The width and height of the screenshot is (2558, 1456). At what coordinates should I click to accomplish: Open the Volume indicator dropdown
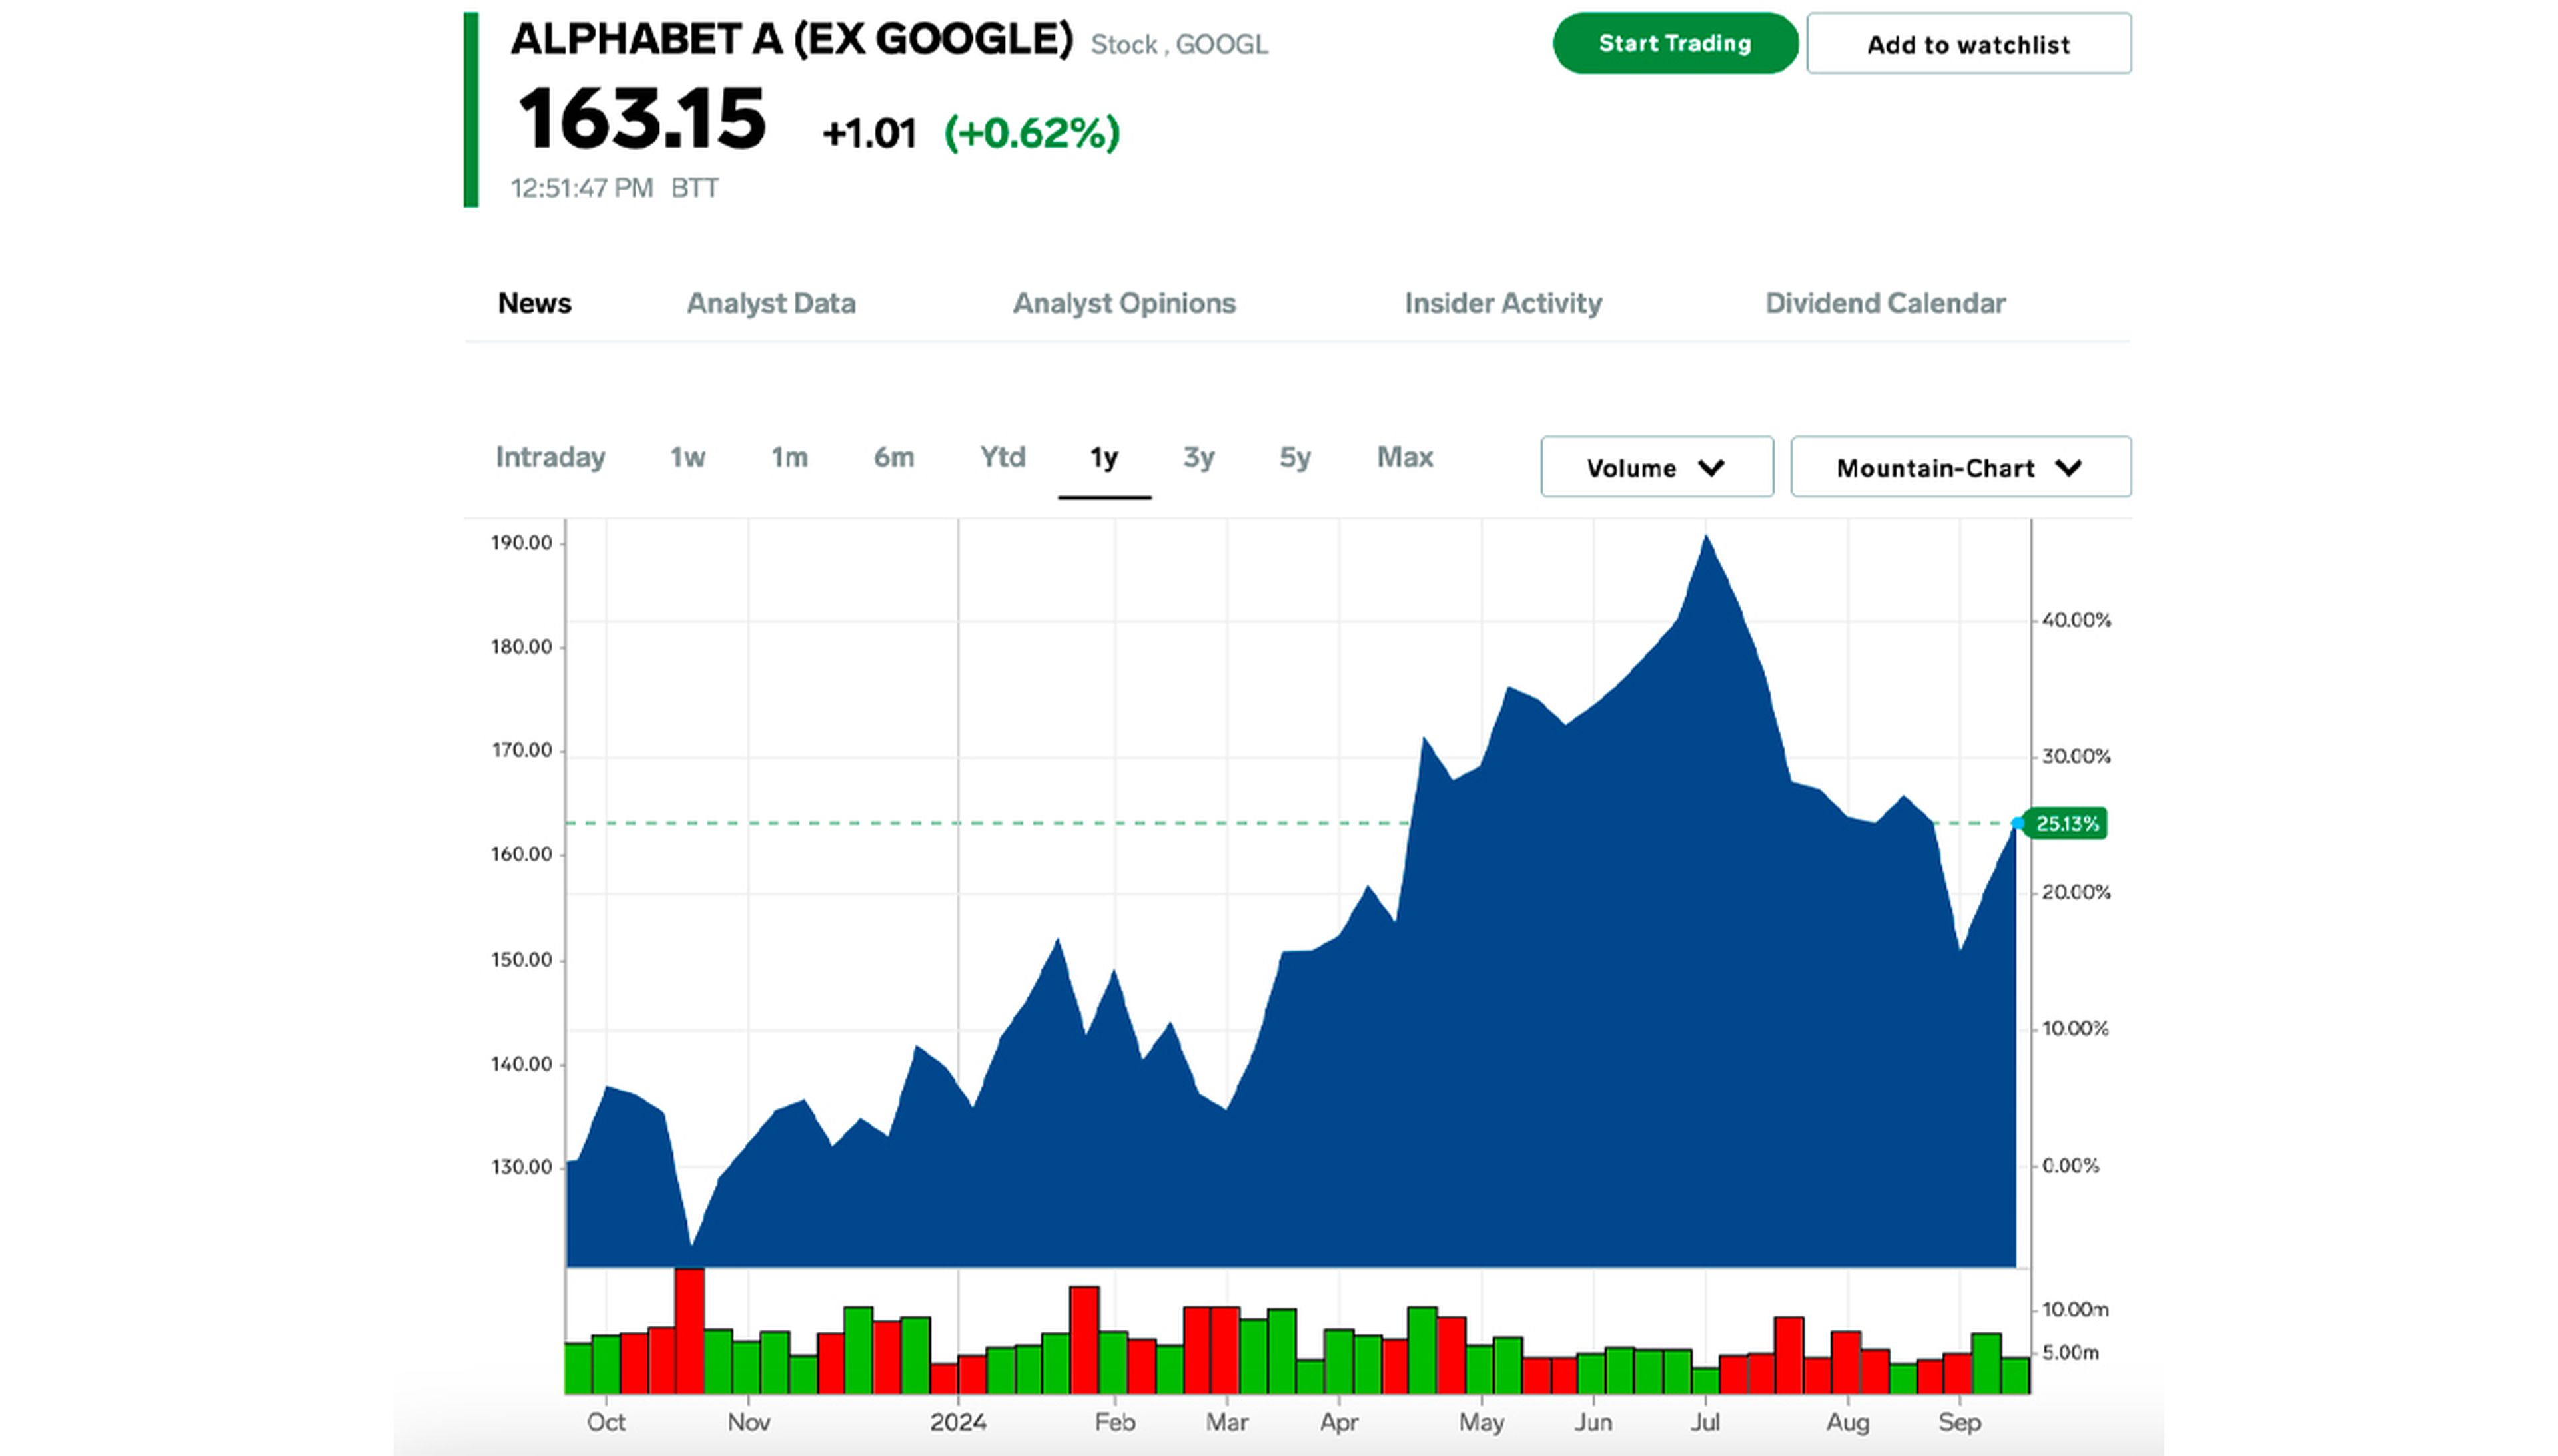pos(1657,467)
